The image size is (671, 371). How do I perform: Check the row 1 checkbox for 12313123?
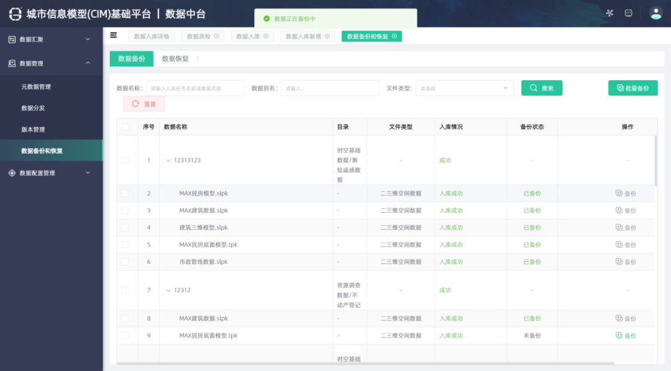(x=125, y=160)
